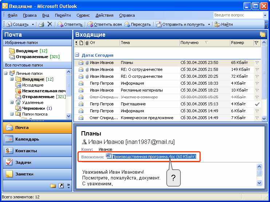Click the shortcuts icon at navigation pane bottom
Image resolution: width=270 pixels, height=202 pixels.
click(61, 186)
